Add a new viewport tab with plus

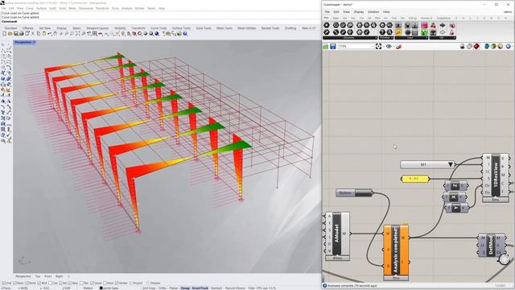(68, 276)
